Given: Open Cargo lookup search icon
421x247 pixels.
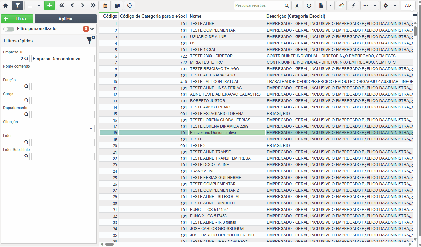Looking at the screenshot, I should [27, 100].
